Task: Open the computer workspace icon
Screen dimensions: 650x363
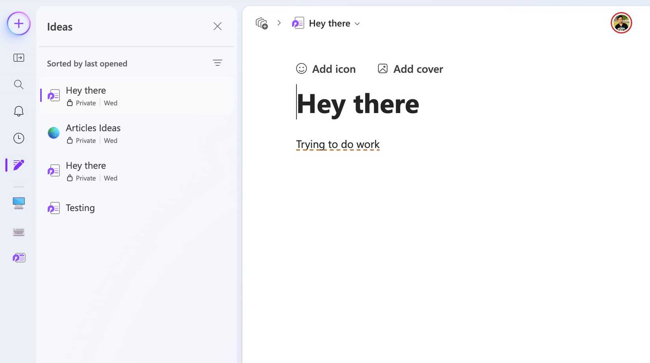Action: coord(18,203)
